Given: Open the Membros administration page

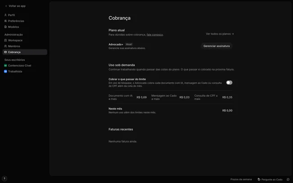Looking at the screenshot, I should (25, 46).
